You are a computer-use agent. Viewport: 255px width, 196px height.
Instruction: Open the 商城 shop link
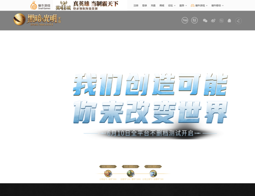pos(162,5)
